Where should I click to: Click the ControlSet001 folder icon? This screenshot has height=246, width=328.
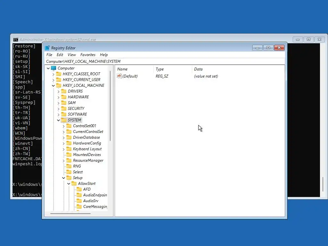(x=69, y=126)
